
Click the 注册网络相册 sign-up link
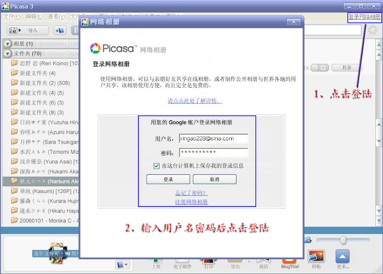click(x=191, y=202)
